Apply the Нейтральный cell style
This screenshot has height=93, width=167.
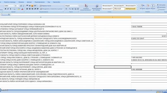[130, 9]
